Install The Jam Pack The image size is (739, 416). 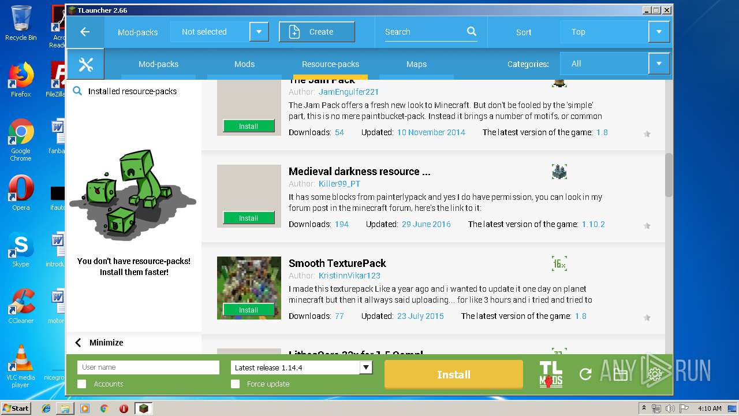249,126
